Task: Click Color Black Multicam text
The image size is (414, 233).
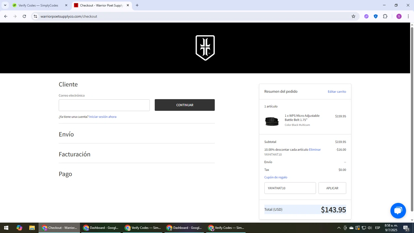Action: pos(297,125)
